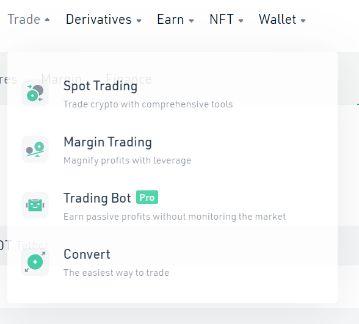Click the Spot Trading coin exchange icon

click(35, 93)
